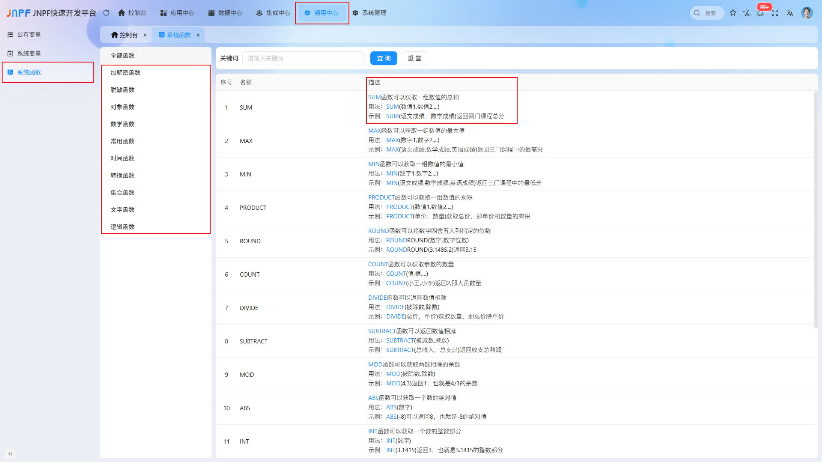Open the 数据中心 top menu
822x462 pixels.
225,13
